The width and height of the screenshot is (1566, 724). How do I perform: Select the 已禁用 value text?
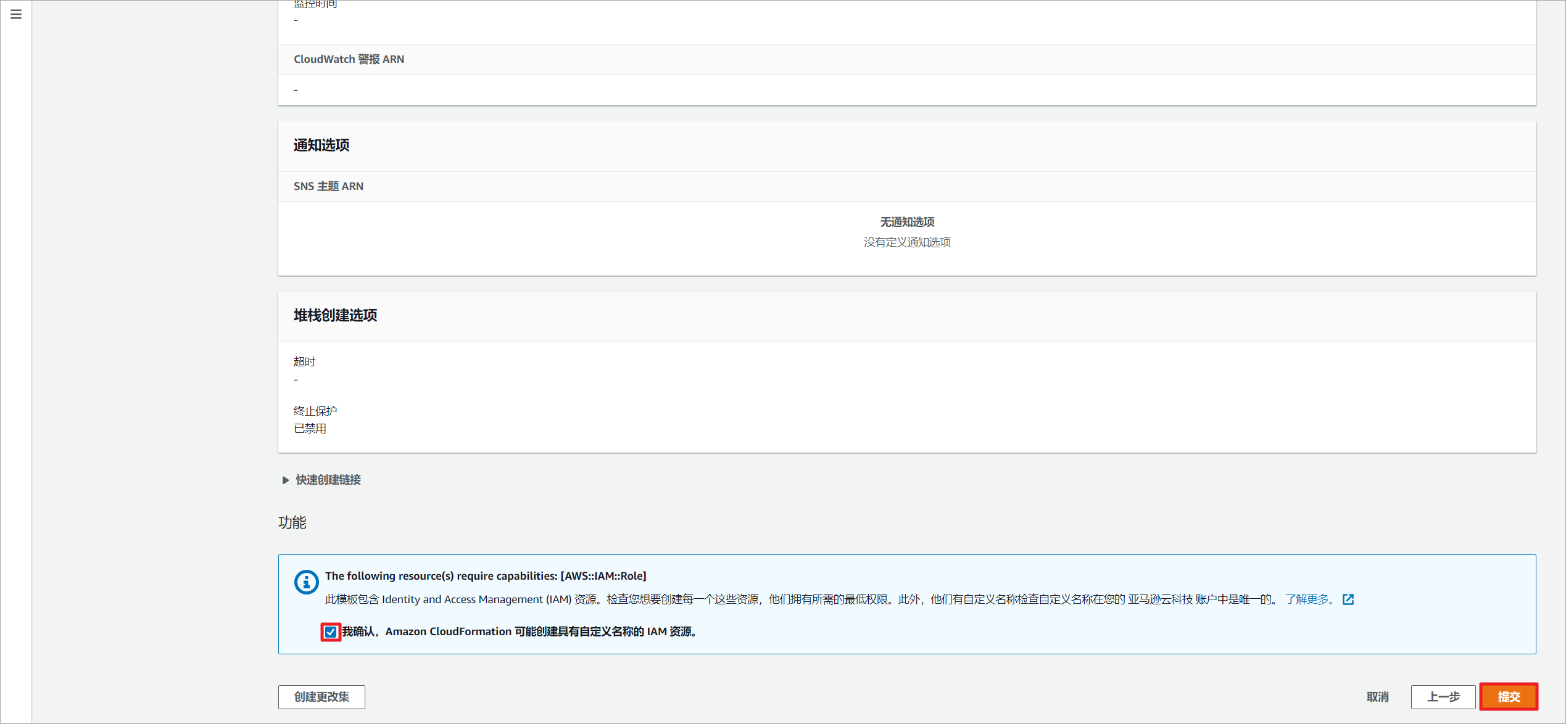310,429
